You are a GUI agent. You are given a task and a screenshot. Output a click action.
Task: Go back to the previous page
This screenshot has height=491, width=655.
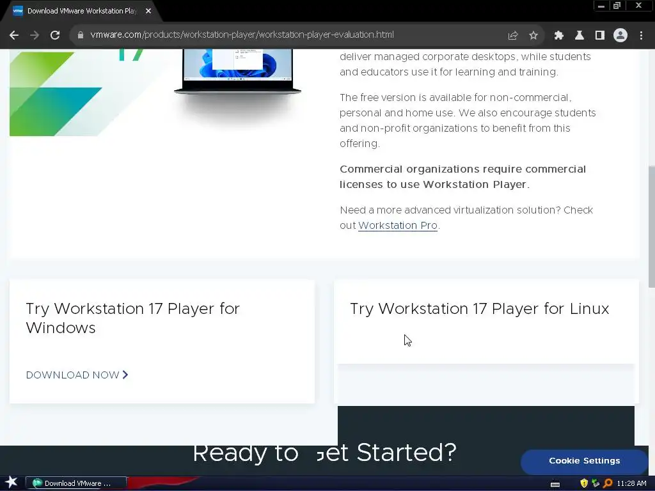click(x=14, y=35)
